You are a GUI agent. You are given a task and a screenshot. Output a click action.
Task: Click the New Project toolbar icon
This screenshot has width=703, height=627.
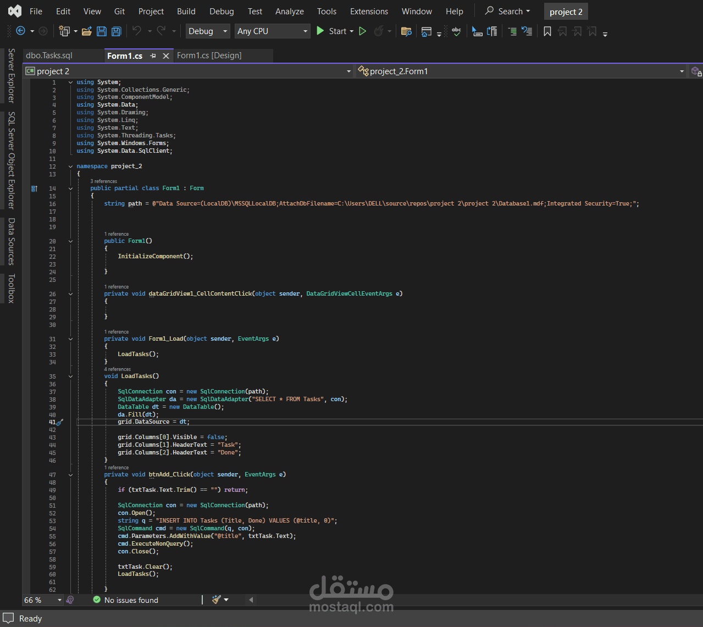click(x=64, y=31)
